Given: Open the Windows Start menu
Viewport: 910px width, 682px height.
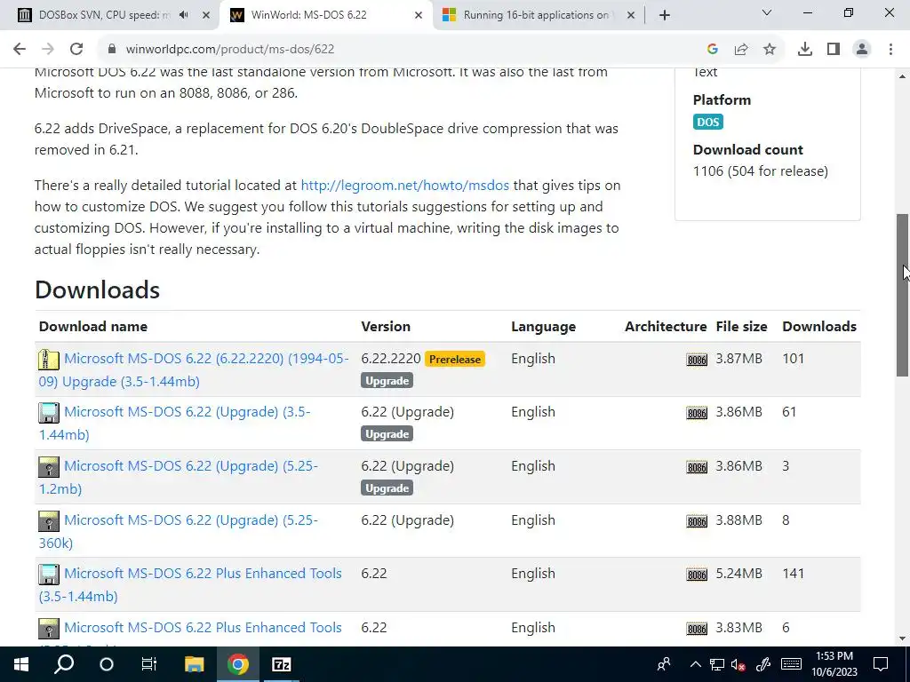Looking at the screenshot, I should coord(21,664).
